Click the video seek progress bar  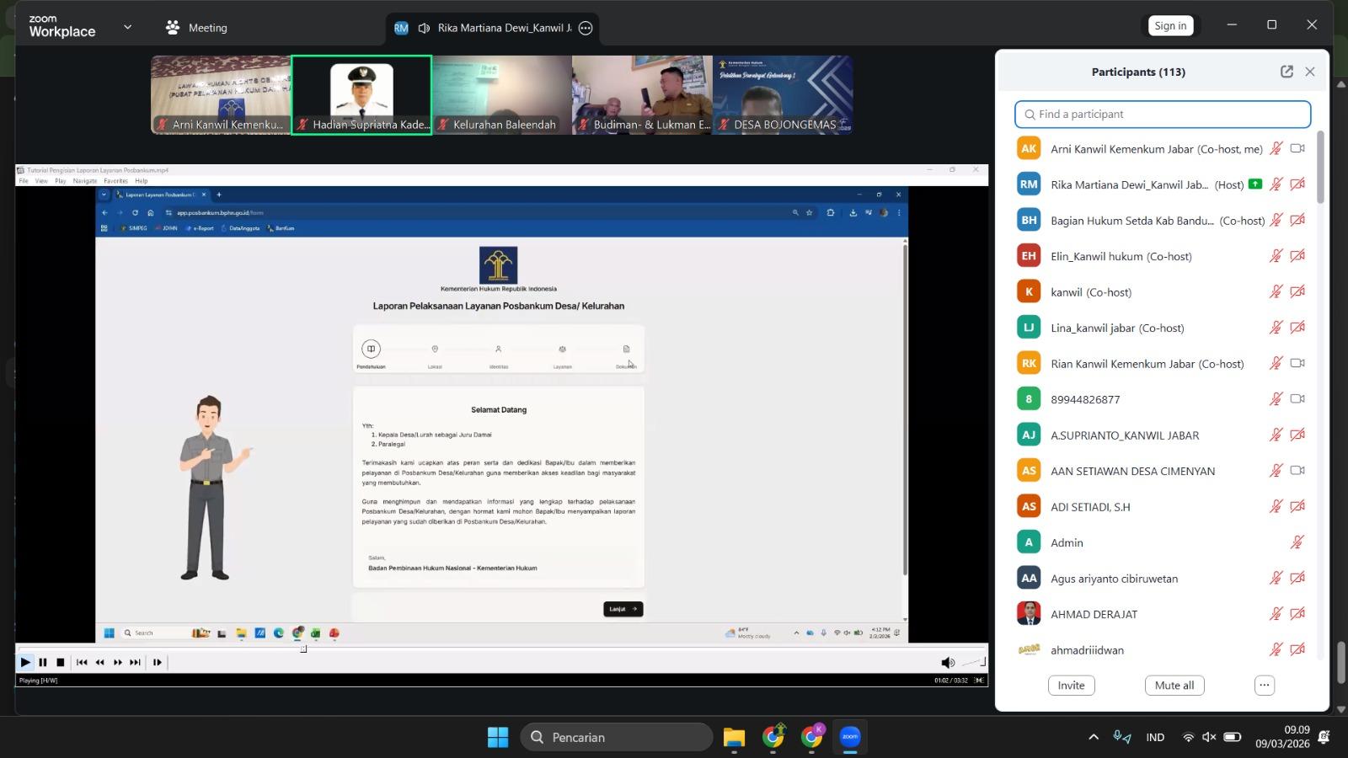505,649
